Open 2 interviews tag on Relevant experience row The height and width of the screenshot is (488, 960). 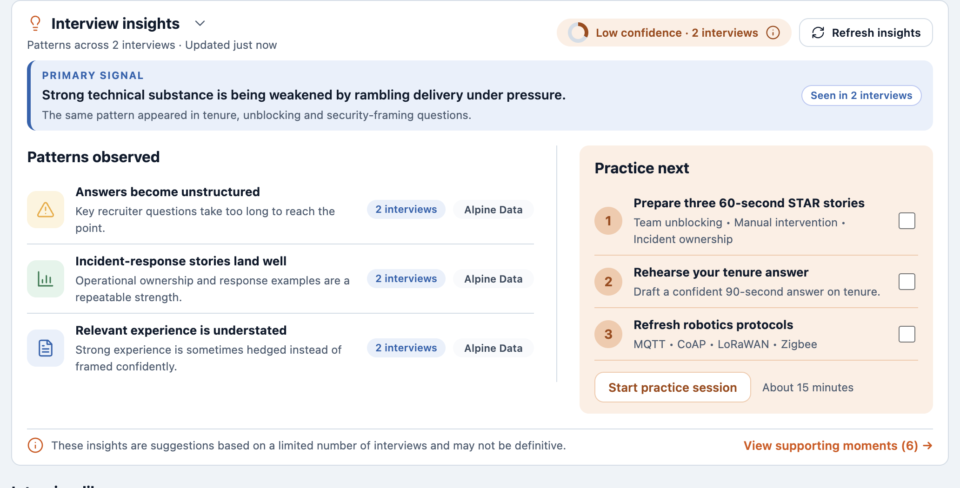[x=406, y=348]
